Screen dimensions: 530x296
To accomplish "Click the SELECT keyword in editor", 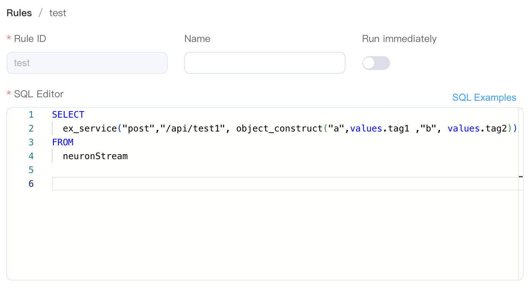I will pos(68,115).
